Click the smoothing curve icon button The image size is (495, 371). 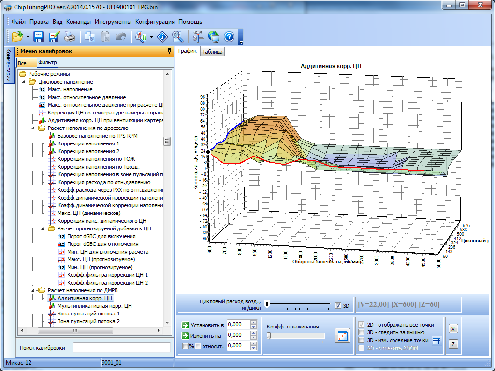(342, 336)
